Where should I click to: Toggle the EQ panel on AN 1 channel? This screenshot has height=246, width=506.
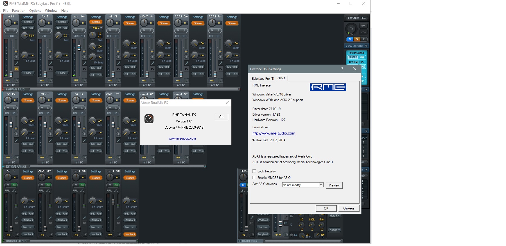pos(17,69)
